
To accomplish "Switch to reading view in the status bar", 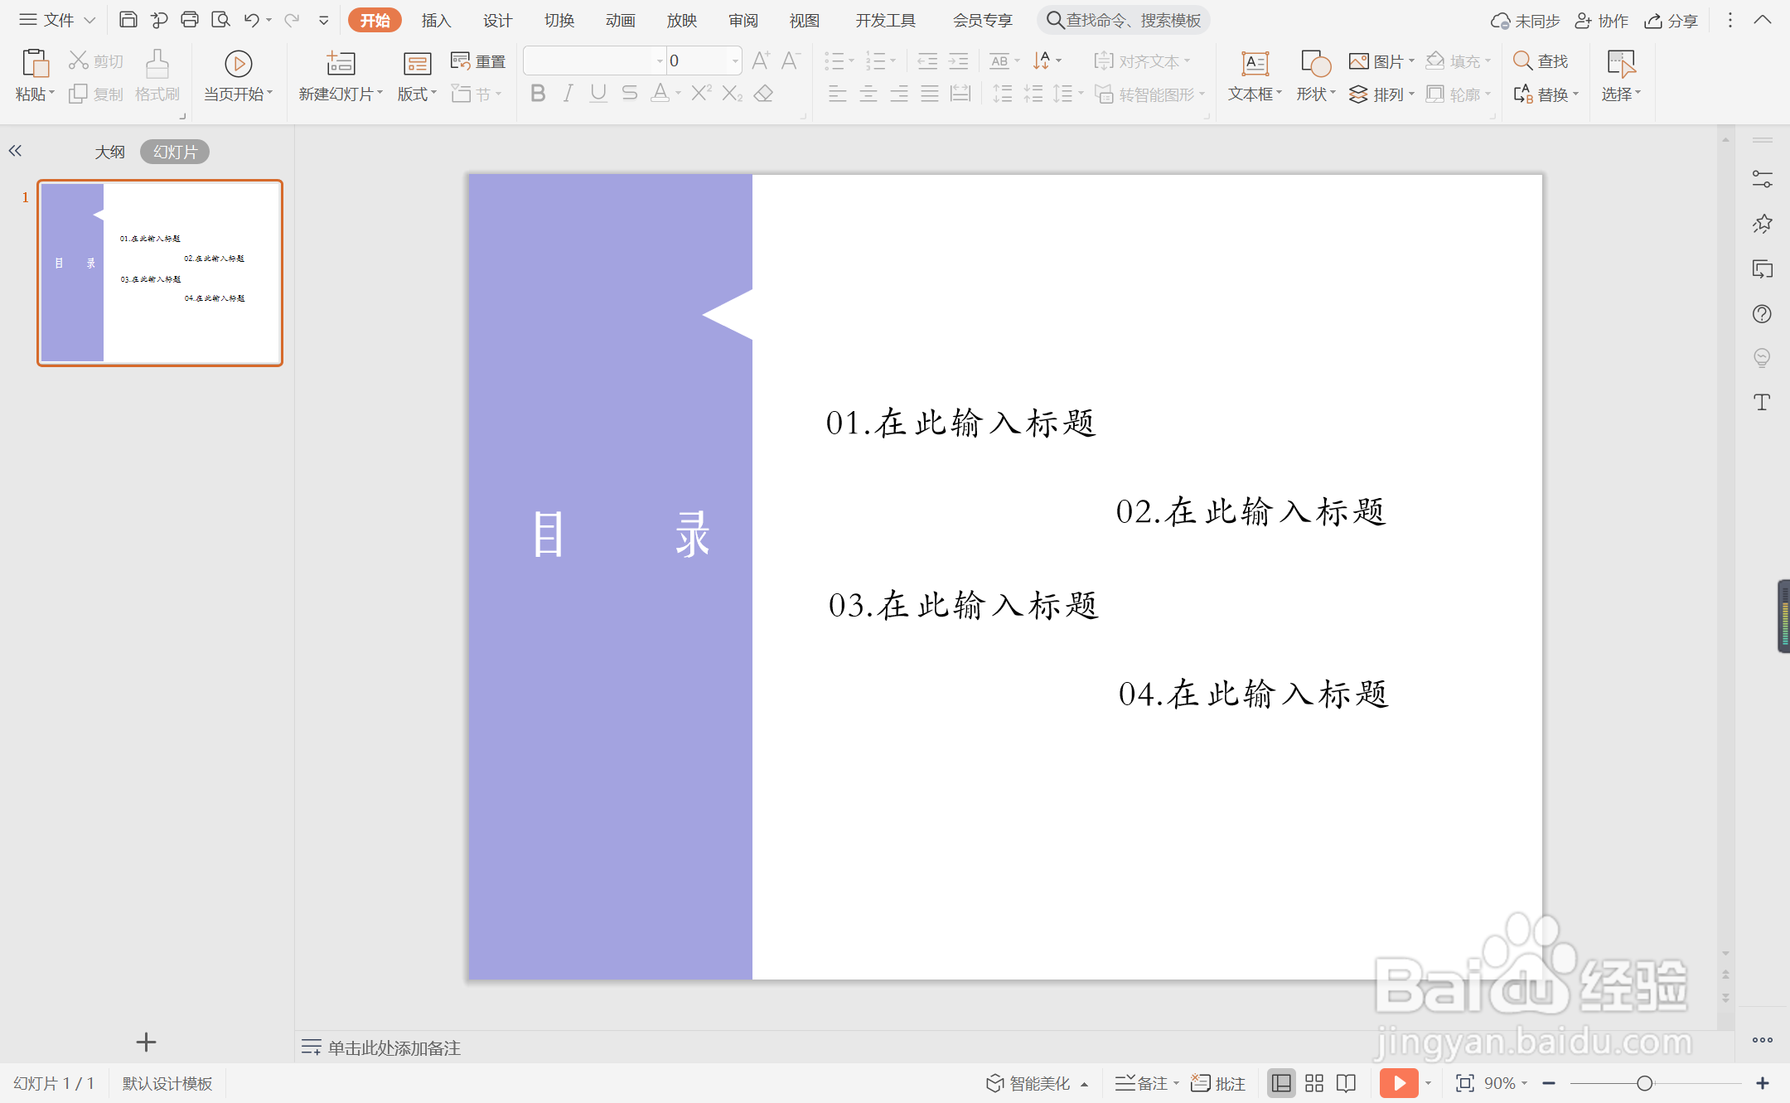I will 1347,1083.
